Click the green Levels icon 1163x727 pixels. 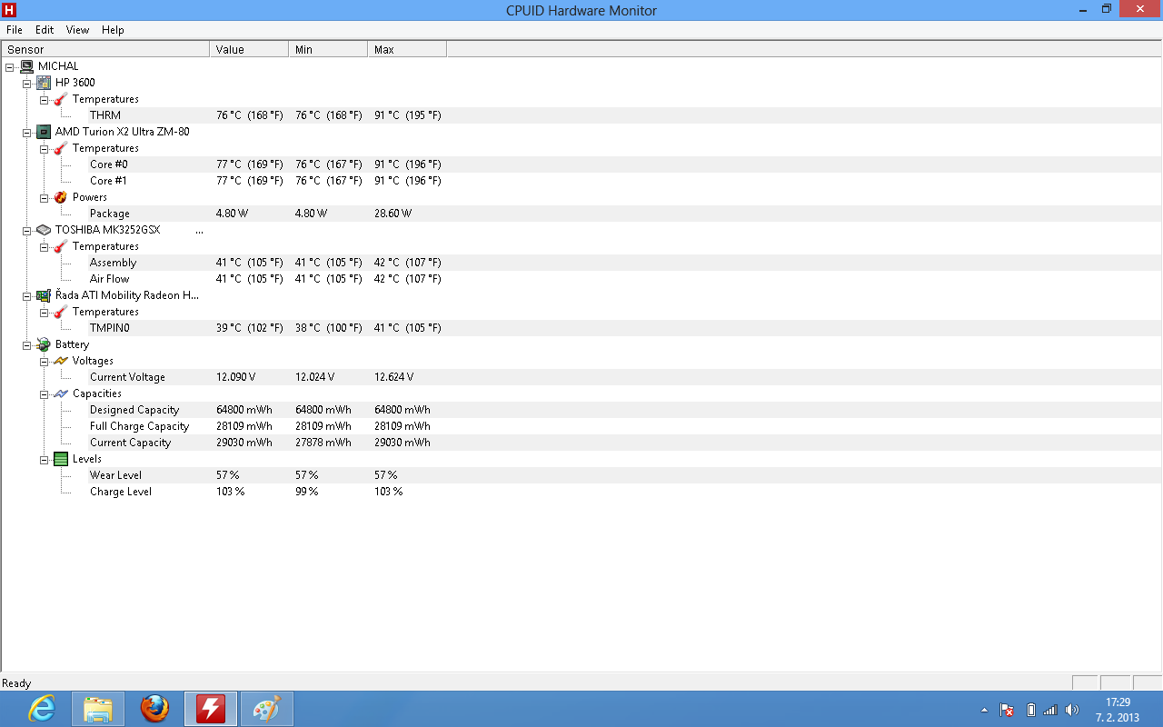(61, 459)
